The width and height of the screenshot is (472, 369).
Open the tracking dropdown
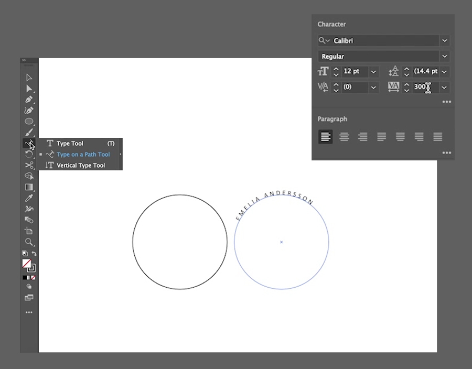(x=444, y=87)
